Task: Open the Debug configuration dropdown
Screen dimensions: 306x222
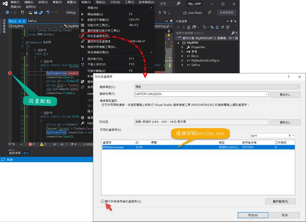Action: tap(71, 12)
